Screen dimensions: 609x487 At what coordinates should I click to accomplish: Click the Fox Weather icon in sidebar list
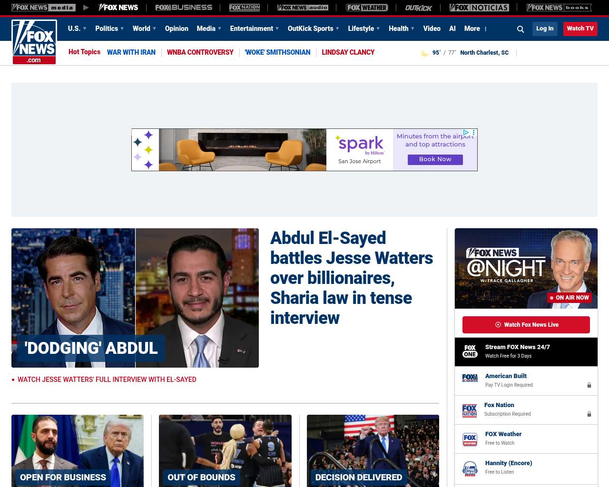coord(470,439)
